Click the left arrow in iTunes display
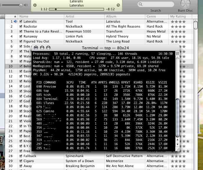This screenshot has width=203, height=170. [x=35, y=5]
